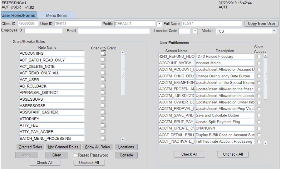Click the roles list scroll down arrow
This screenshot has width=281, height=169.
coord(122,140)
